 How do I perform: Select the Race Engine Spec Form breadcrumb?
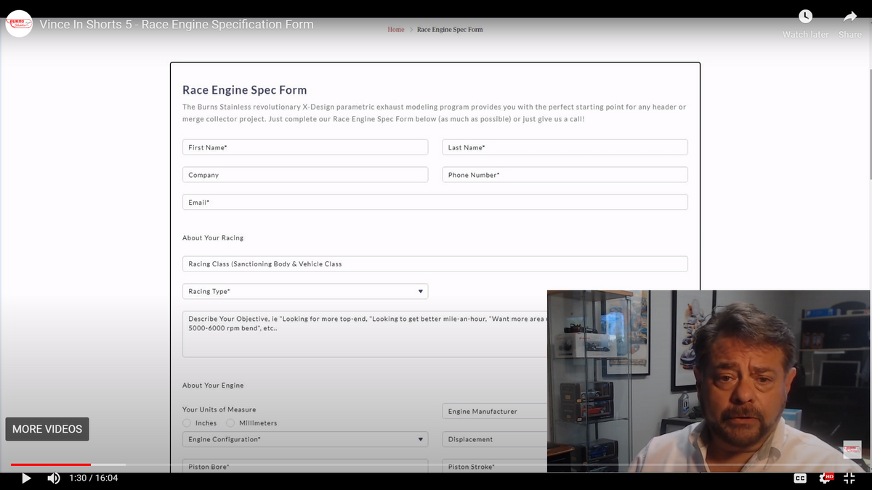pos(449,30)
